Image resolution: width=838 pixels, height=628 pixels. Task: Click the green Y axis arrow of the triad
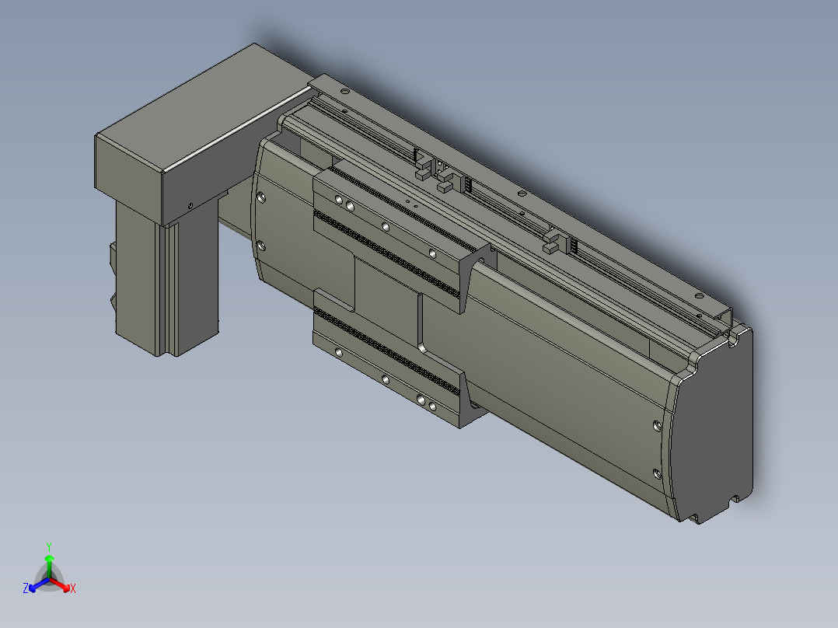point(49,566)
